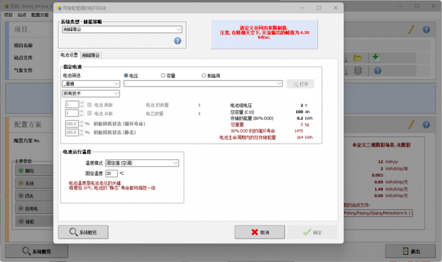
Task: Expand the 温度模式 fixed value dropdown
Action: [x=142, y=163]
